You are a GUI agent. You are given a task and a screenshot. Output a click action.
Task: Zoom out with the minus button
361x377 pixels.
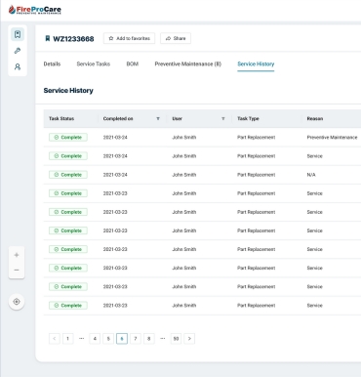coord(17,270)
